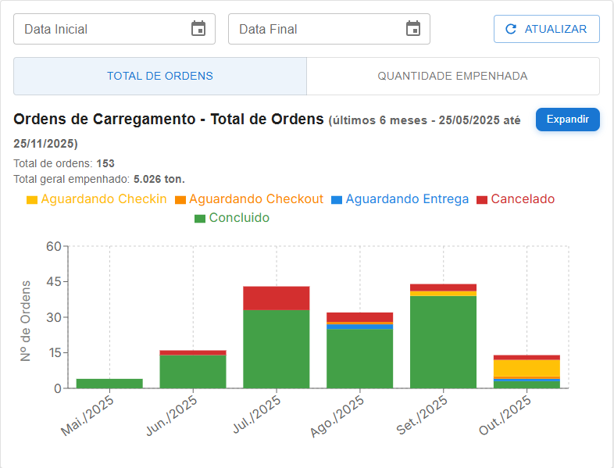
Task: Toggle the Aguardando Checkout legend swatch
Action: pos(180,200)
